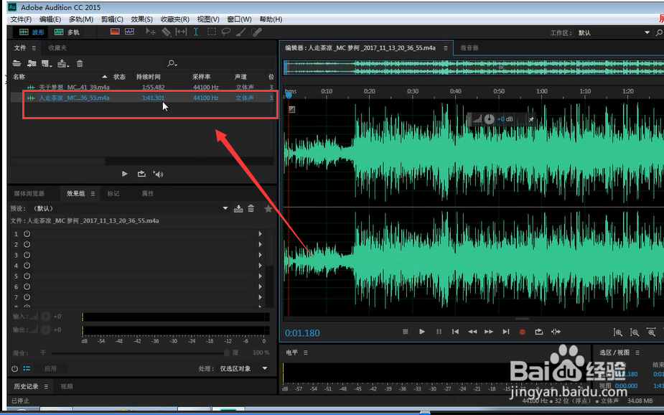This screenshot has height=415, width=664.
Task: Open the effects preset dropdown
Action: 225,208
